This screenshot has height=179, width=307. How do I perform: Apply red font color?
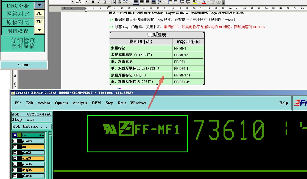(x=204, y=2)
